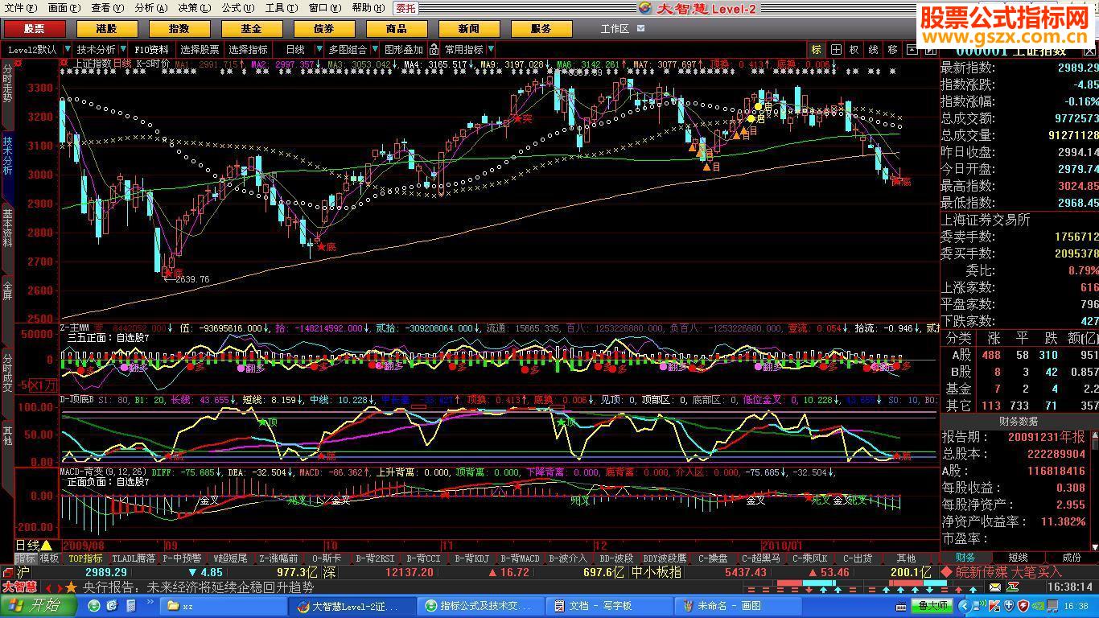Image resolution: width=1099 pixels, height=618 pixels.
Task: Click the crosshair grid toolbar icon
Action: (837, 49)
